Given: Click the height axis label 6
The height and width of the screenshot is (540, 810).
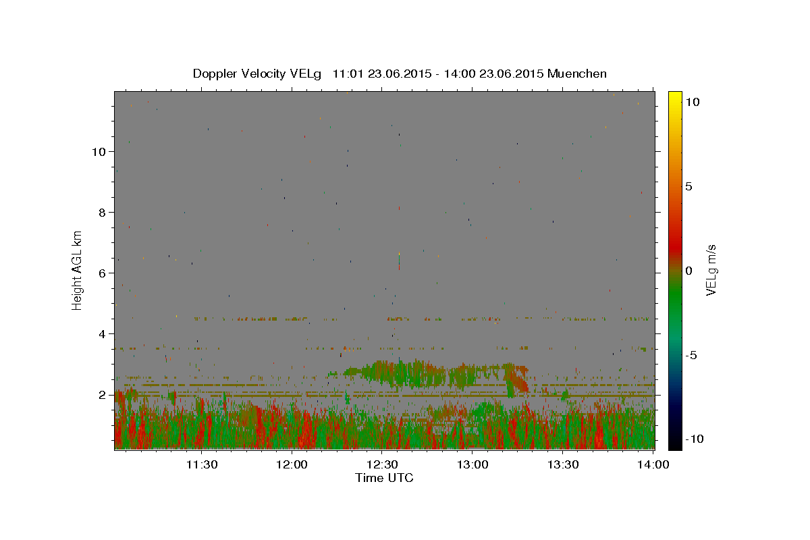Looking at the screenshot, I should pyautogui.click(x=103, y=273).
